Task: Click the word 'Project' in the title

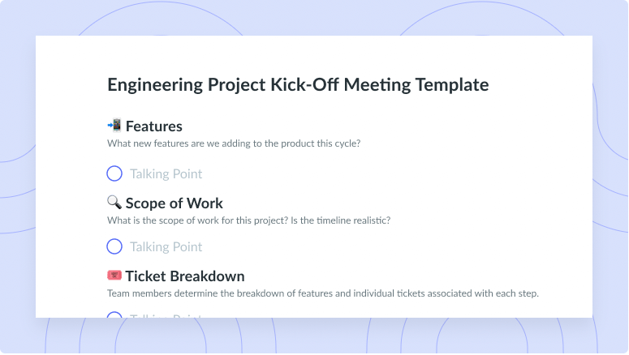Action: 237,85
